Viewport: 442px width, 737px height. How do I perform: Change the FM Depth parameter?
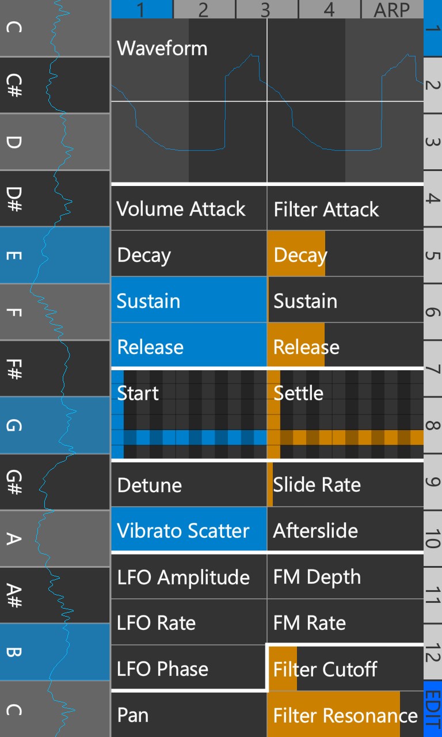345,576
